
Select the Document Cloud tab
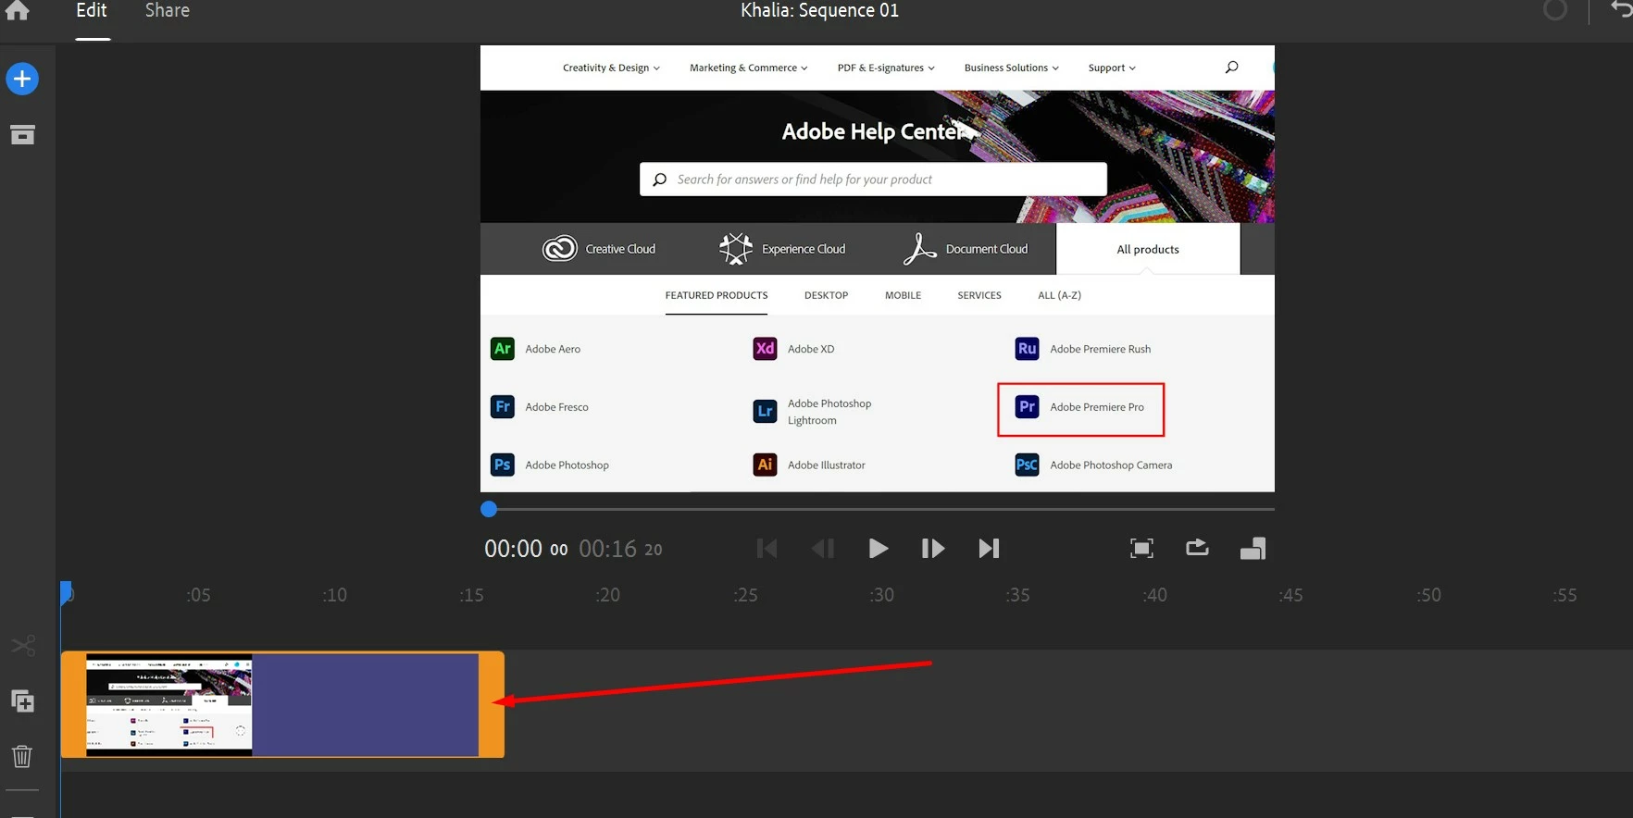tap(966, 249)
